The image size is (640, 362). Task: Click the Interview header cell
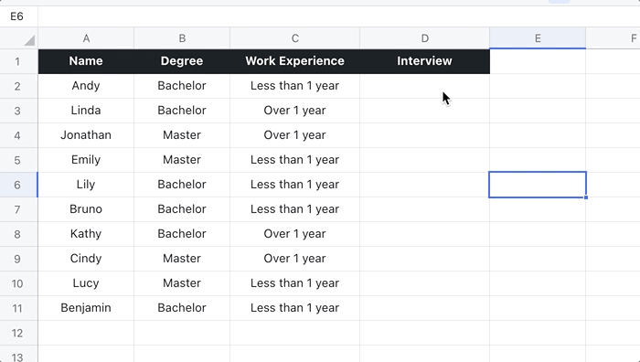424,61
